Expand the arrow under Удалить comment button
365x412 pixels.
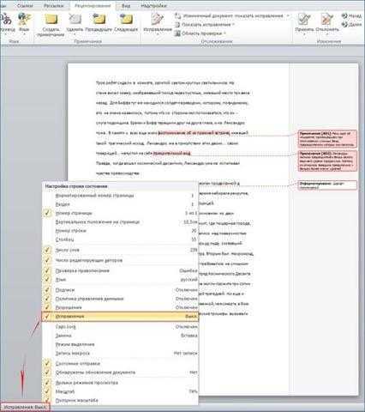(75, 34)
